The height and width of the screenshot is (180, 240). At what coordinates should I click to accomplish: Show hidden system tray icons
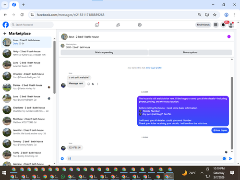coord(202,173)
